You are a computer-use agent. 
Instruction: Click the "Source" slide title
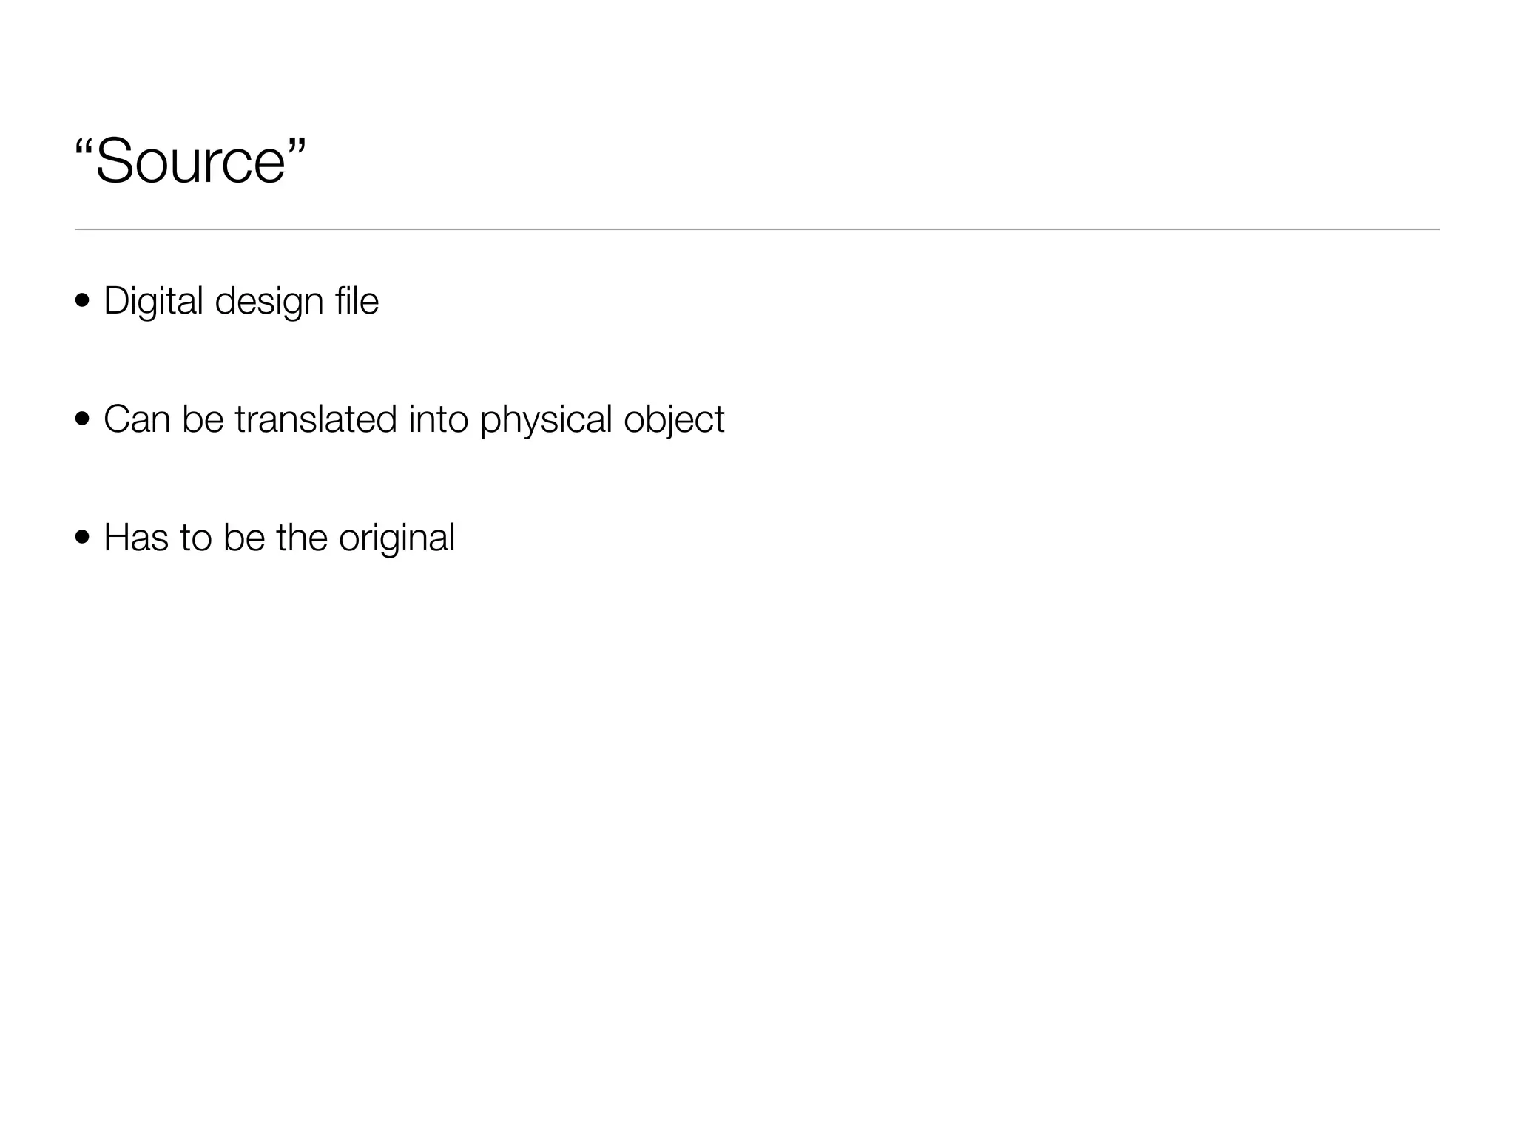point(191,163)
